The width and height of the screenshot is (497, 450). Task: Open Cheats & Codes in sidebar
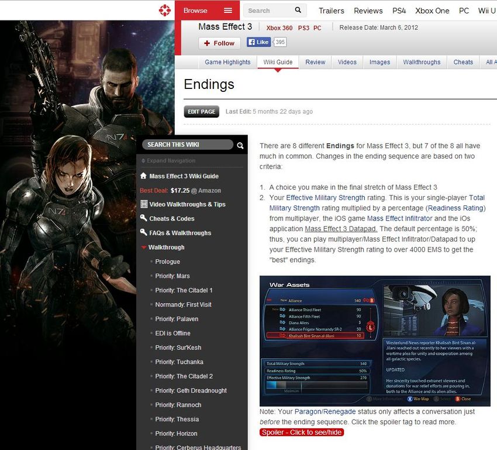(172, 218)
